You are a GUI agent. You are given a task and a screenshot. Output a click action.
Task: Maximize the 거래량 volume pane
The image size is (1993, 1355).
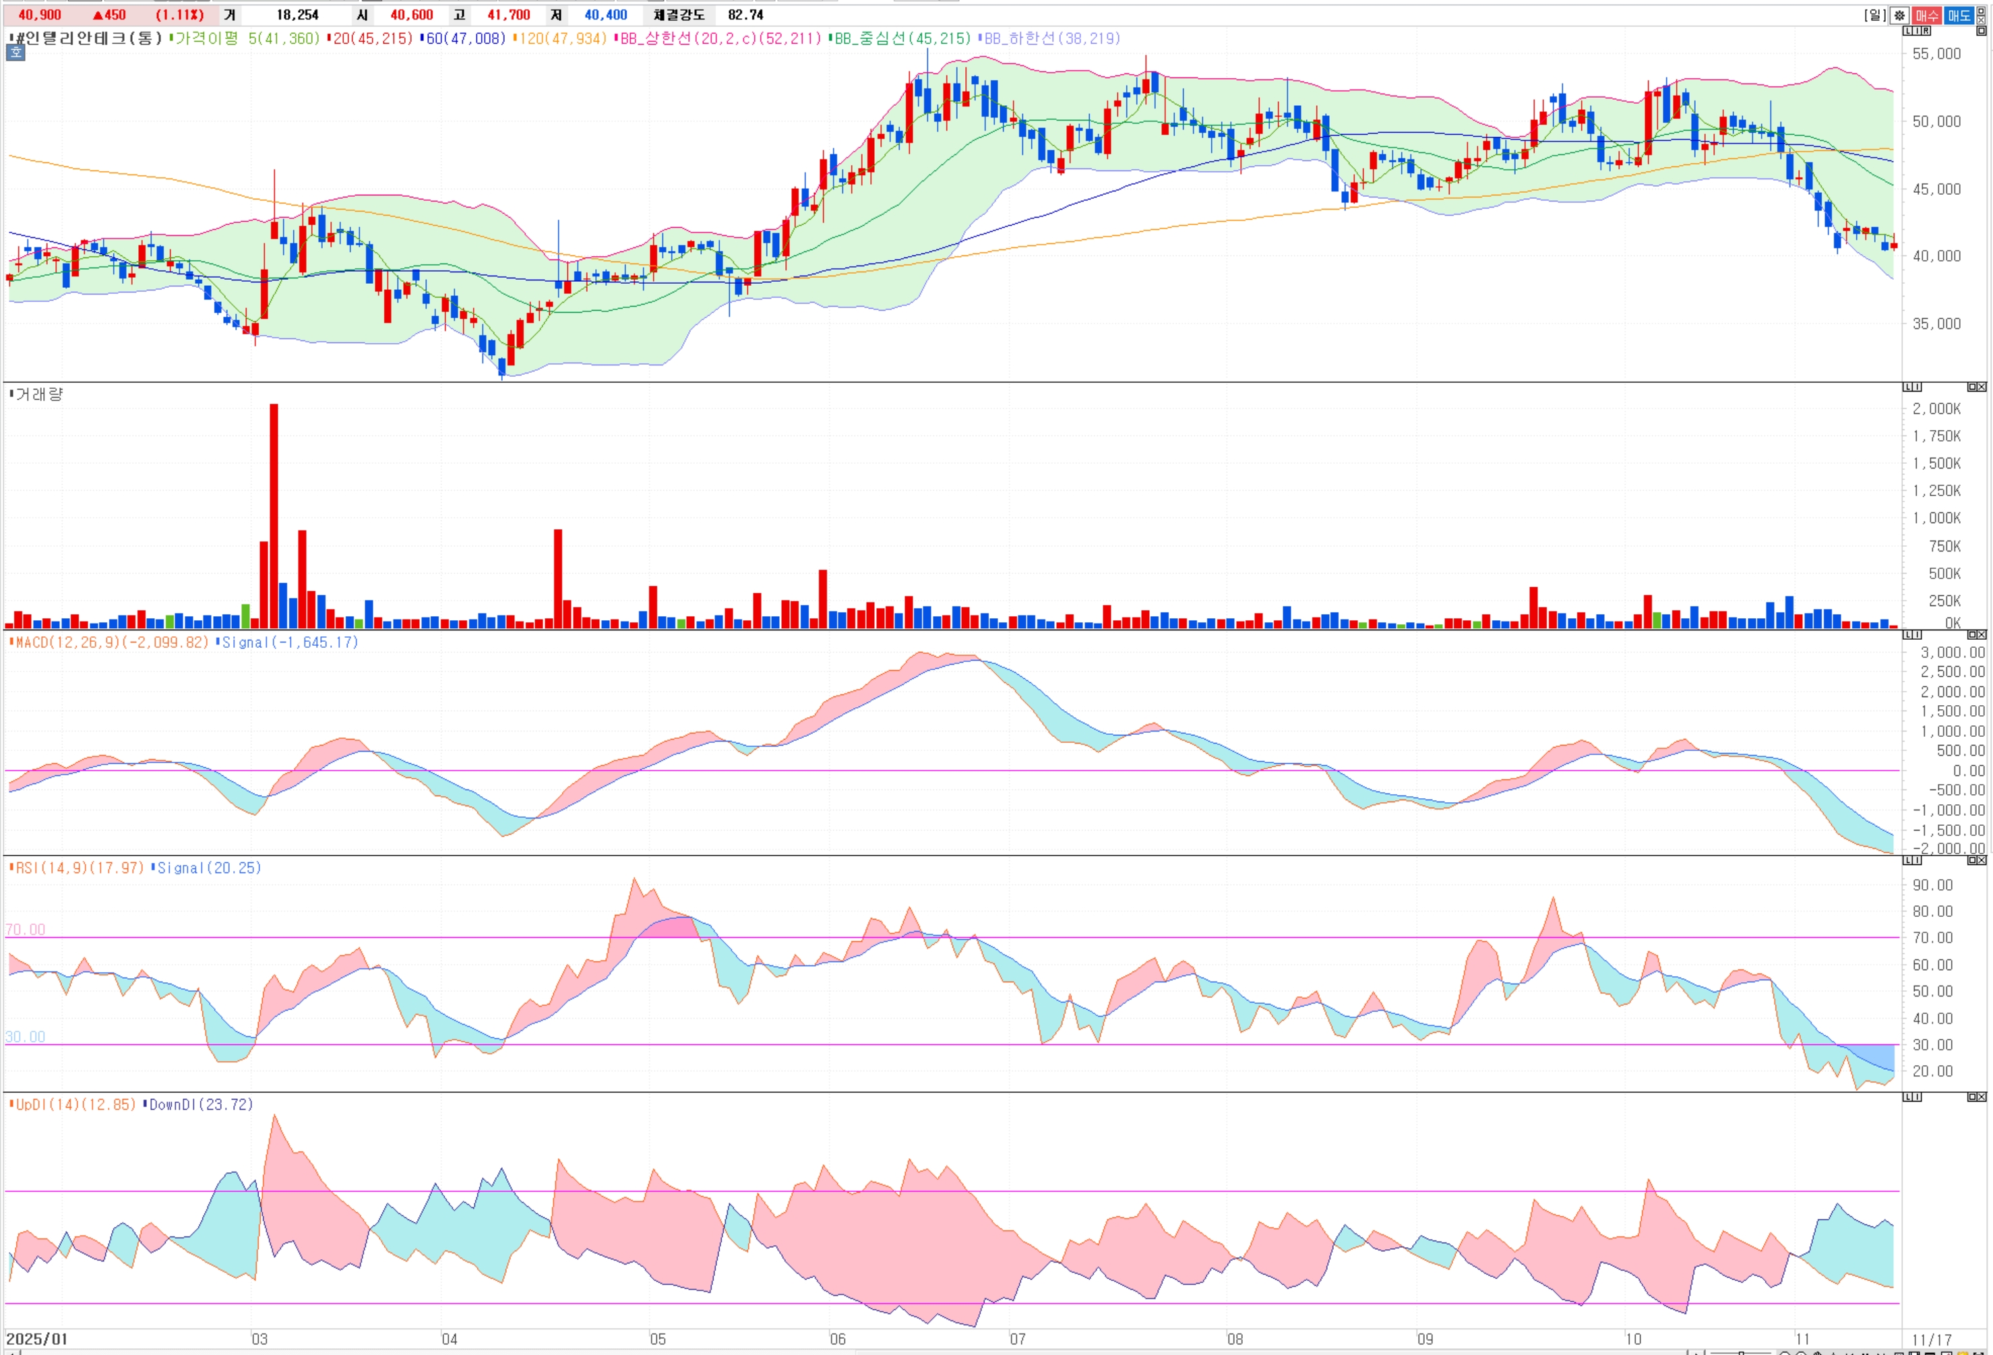pos(1972,388)
